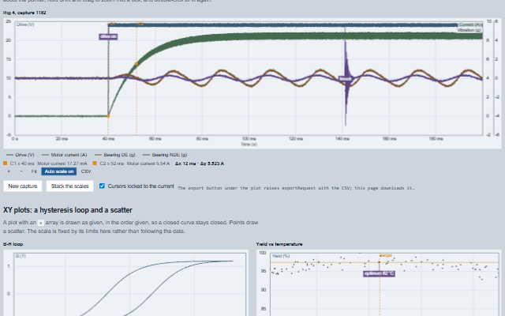Select the 'knock' annotation on plot

[x=346, y=79]
